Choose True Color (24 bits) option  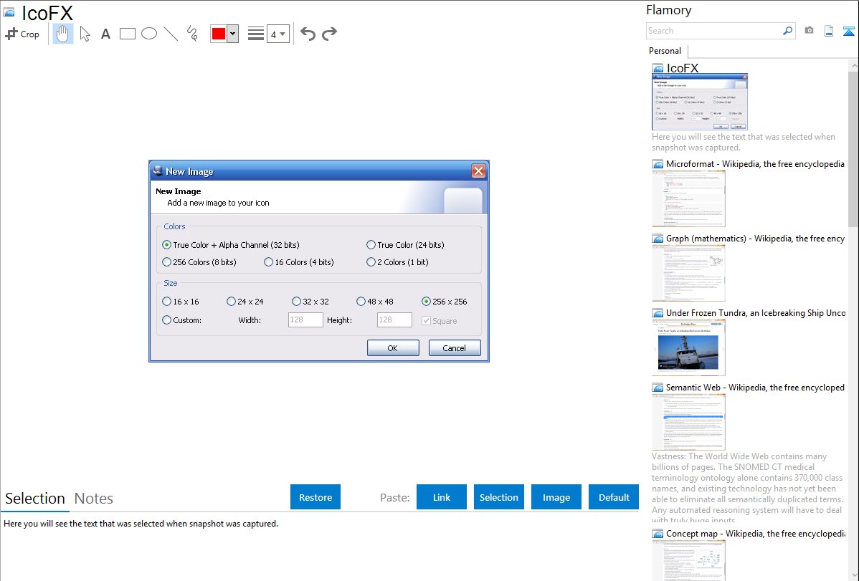(x=371, y=245)
